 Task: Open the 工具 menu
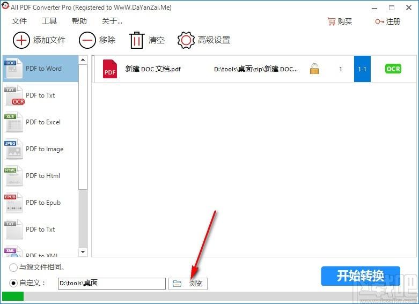(49, 21)
